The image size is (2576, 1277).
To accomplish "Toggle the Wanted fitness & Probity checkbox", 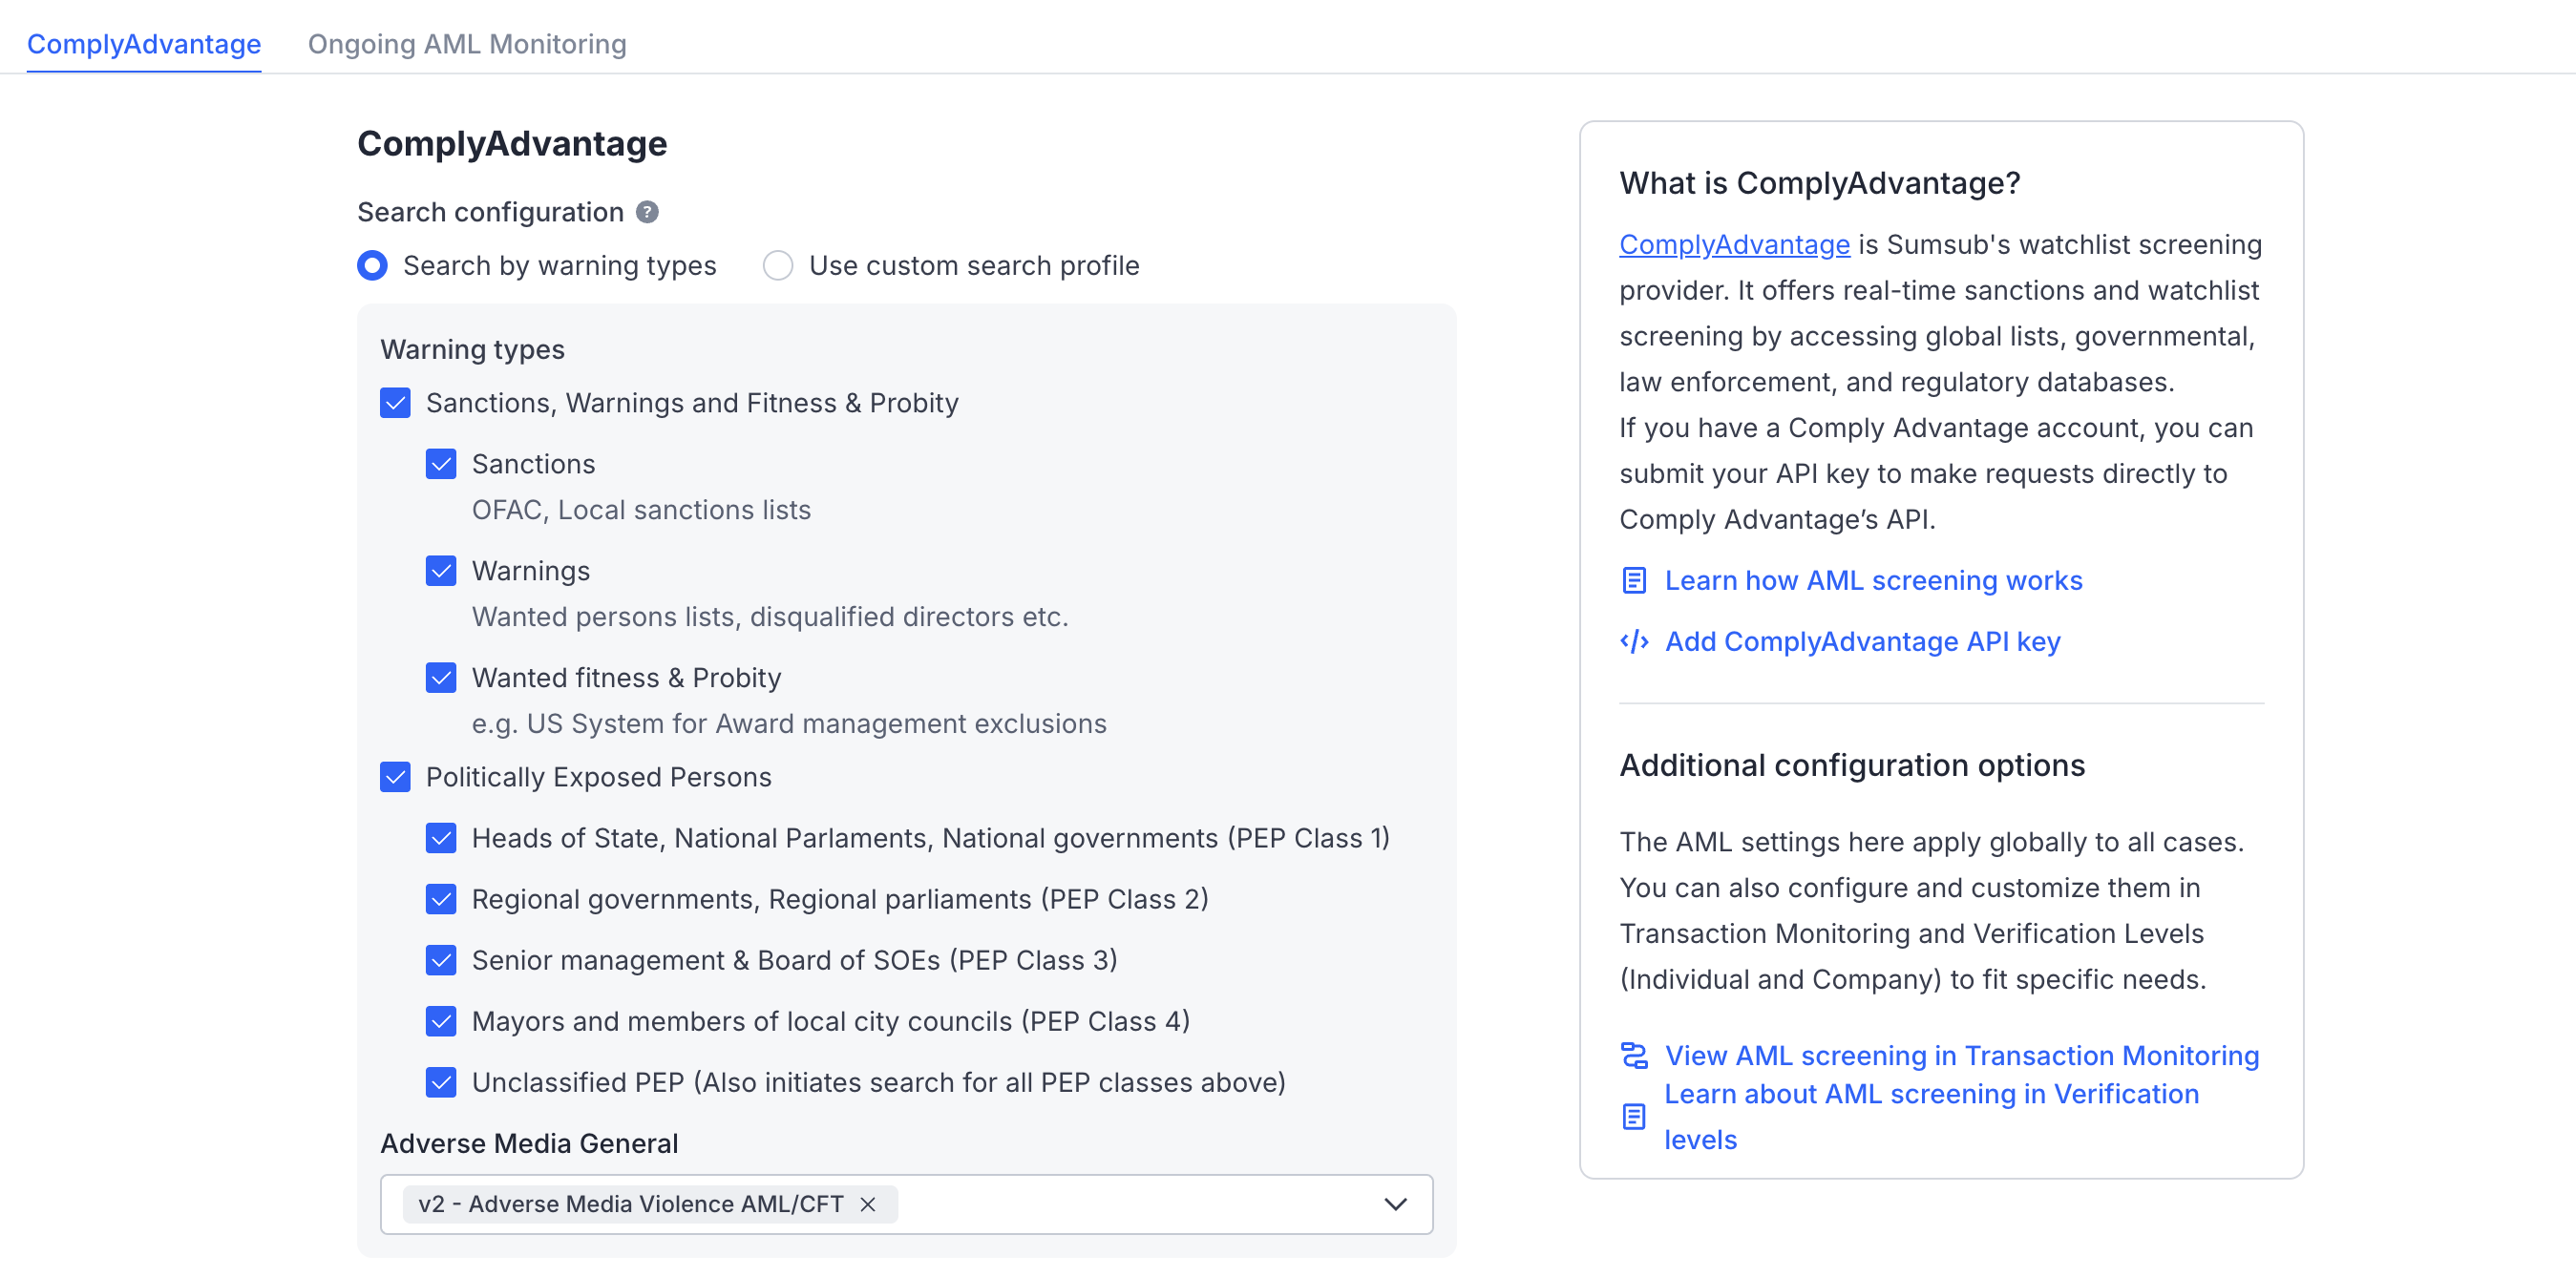I will click(441, 678).
